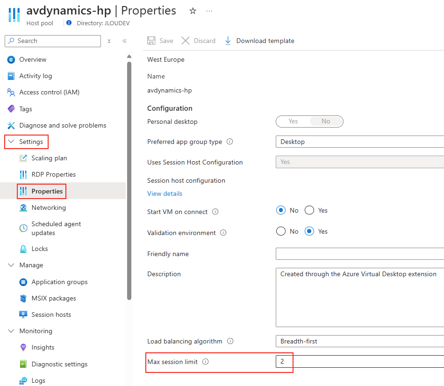Collapse the Settings section chevron

[x=11, y=142]
